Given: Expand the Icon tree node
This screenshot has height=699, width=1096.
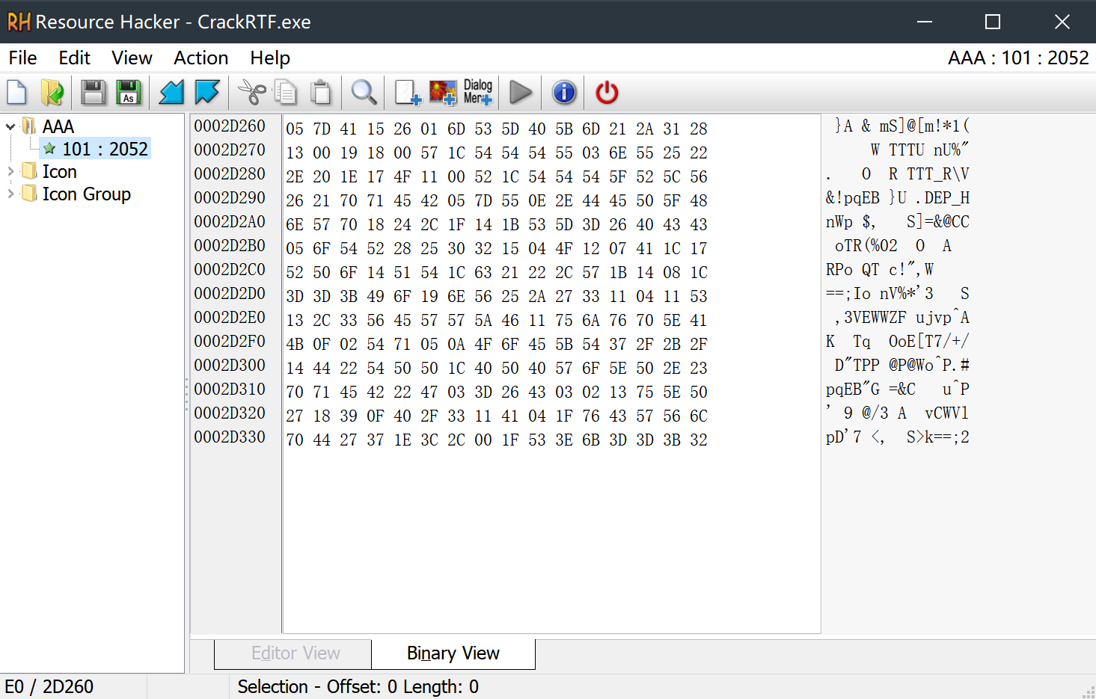Looking at the screenshot, I should click(x=10, y=171).
